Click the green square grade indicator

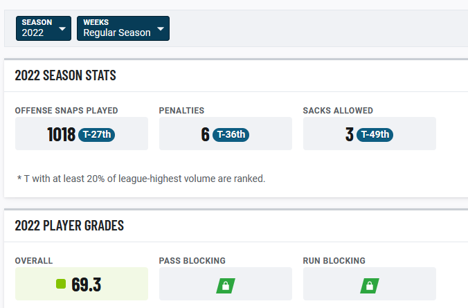coord(61,284)
